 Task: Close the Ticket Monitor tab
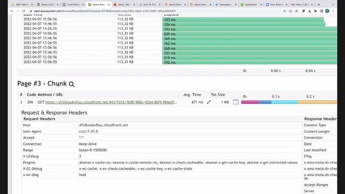pyautogui.click(x=83, y=4)
